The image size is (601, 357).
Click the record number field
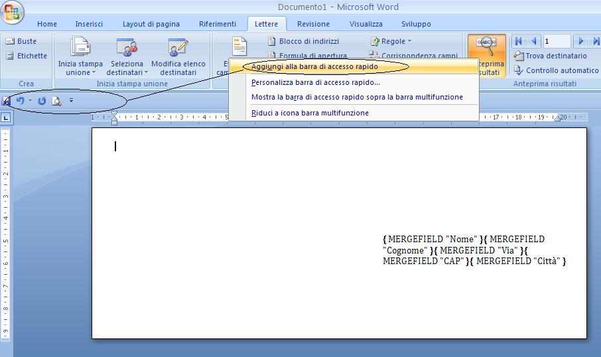click(557, 41)
